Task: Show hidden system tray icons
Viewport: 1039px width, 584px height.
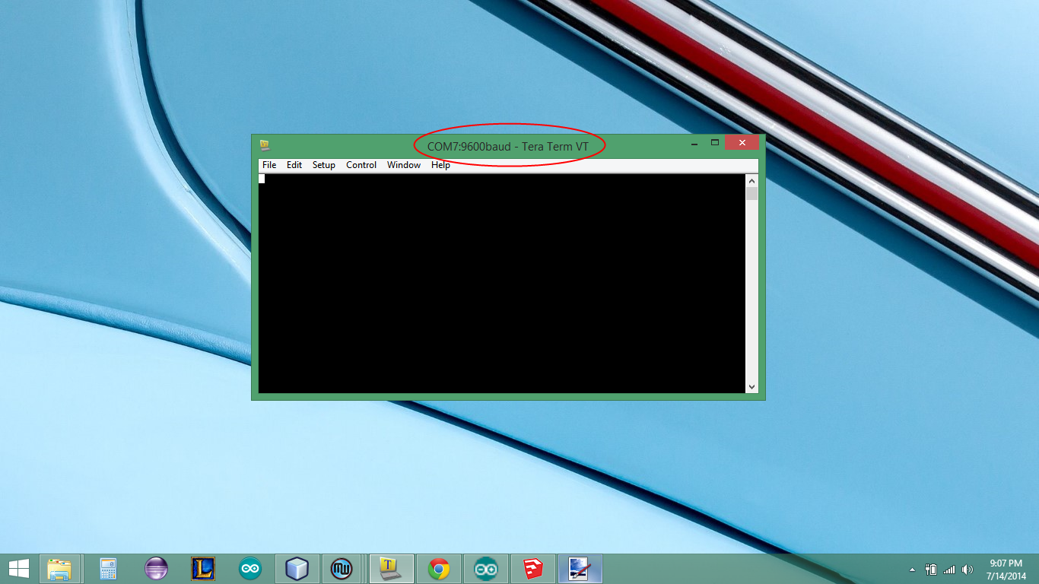Action: [913, 570]
